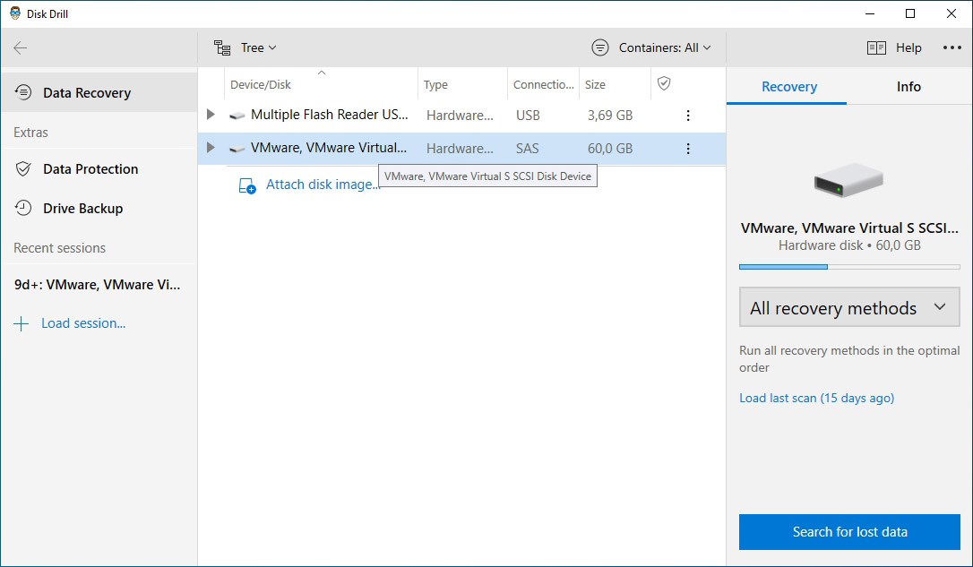Click the Search for lost data button
Image resolution: width=973 pixels, height=567 pixels.
click(x=849, y=532)
